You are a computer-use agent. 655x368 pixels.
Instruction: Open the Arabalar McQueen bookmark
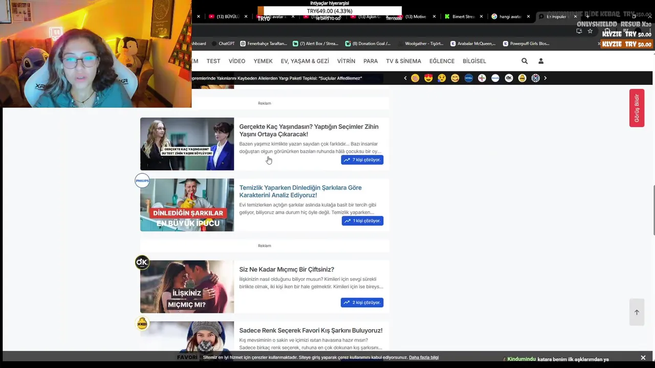pos(473,43)
